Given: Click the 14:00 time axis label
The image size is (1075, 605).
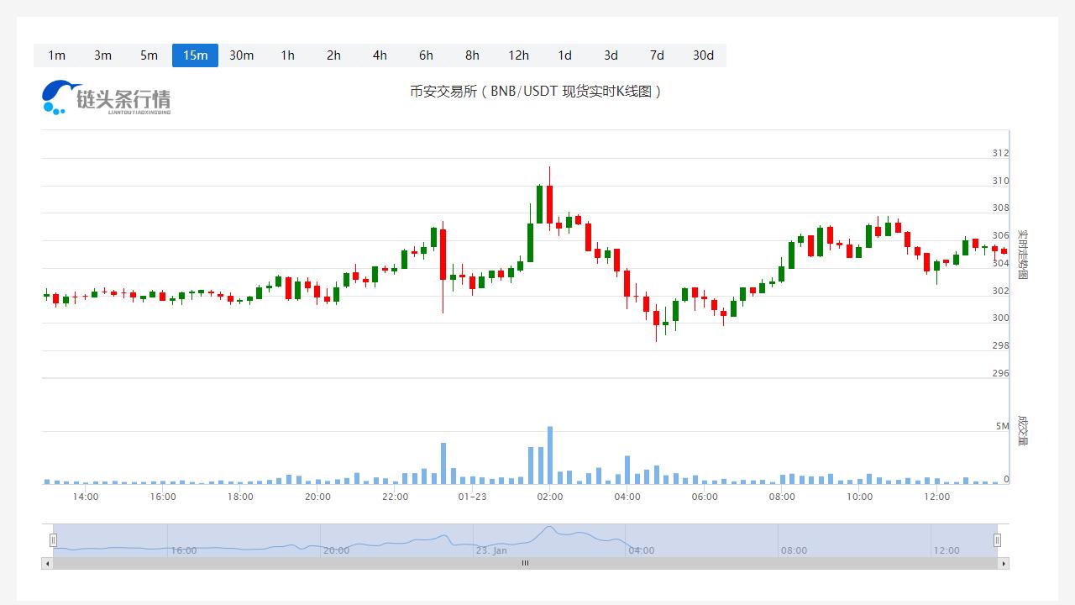Looking at the screenshot, I should [x=86, y=497].
